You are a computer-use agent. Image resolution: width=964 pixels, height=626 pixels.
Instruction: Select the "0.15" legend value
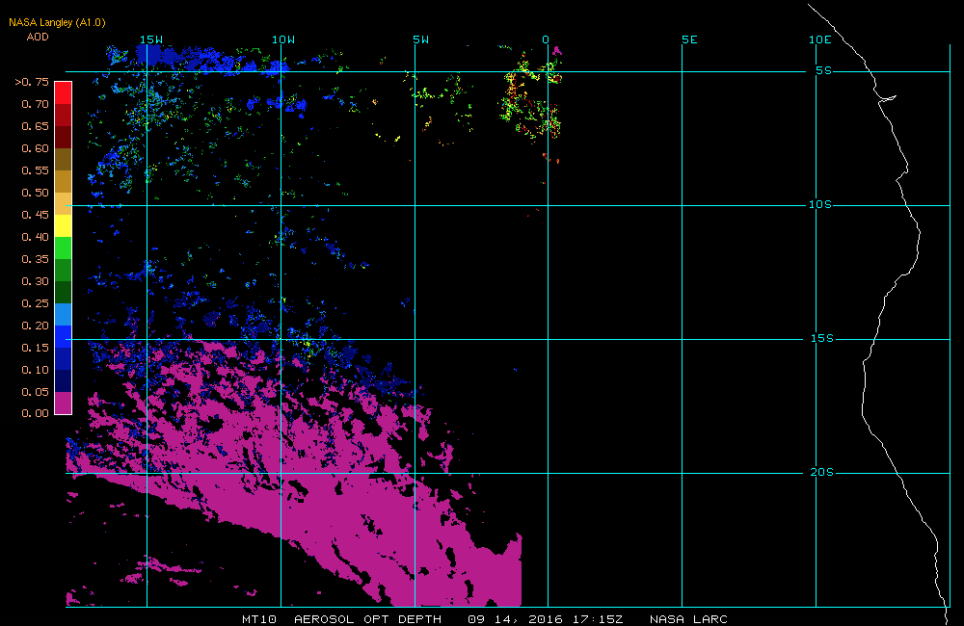click(35, 347)
